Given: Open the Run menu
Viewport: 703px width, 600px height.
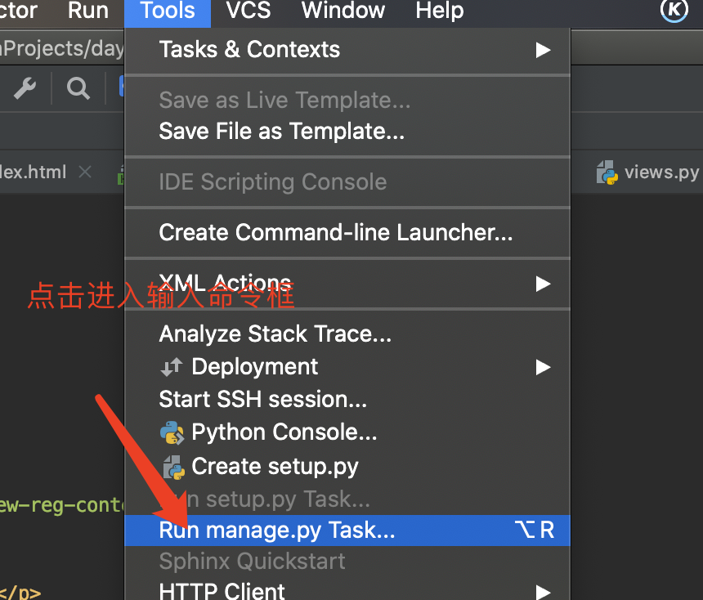Looking at the screenshot, I should click(x=88, y=11).
